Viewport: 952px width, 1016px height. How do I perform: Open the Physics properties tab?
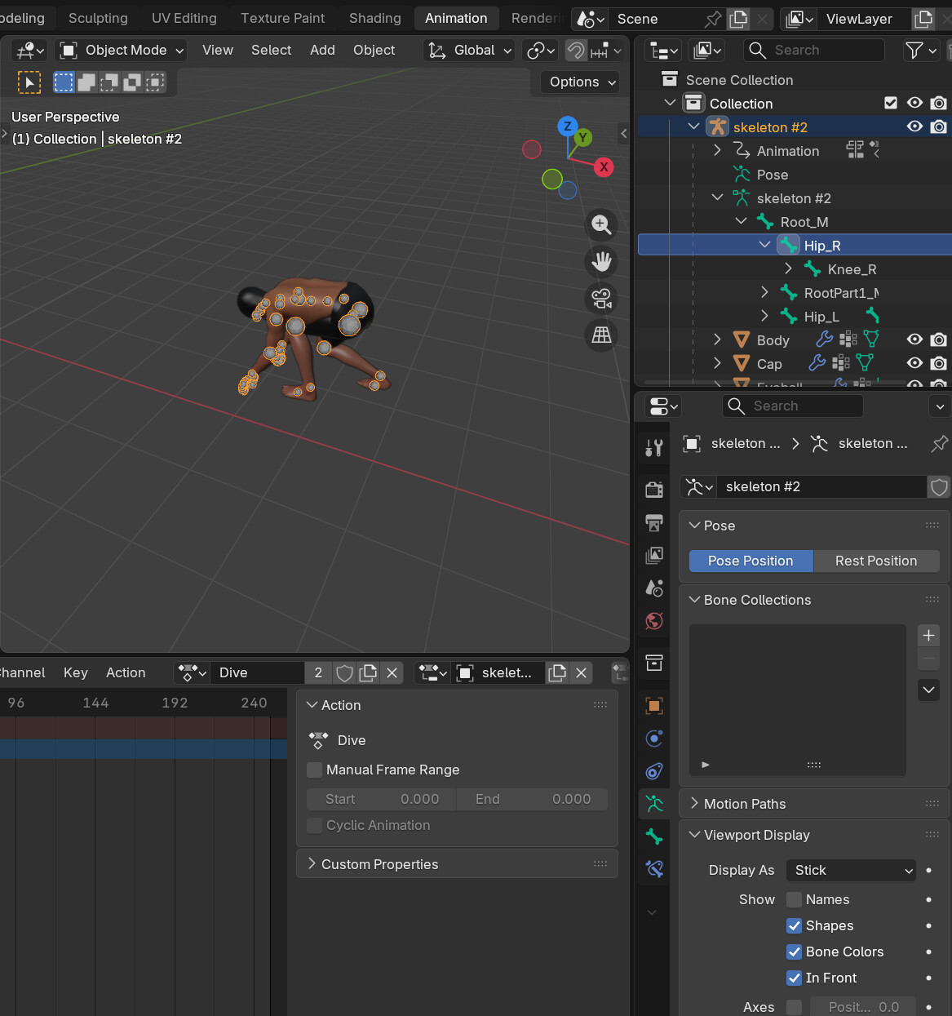click(654, 739)
